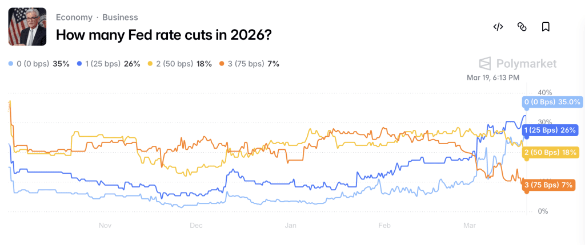The height and width of the screenshot is (245, 585).
Task: Click the Polymarket logo watermark
Action: click(x=518, y=63)
